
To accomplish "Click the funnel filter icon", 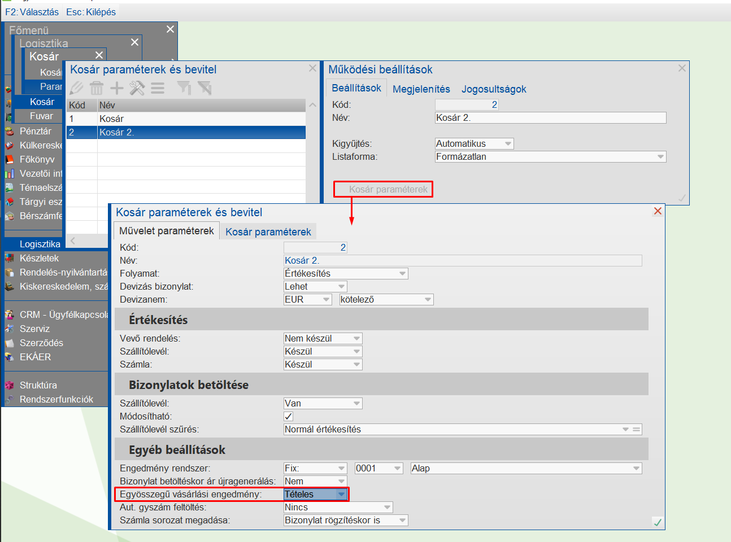I will coord(184,88).
